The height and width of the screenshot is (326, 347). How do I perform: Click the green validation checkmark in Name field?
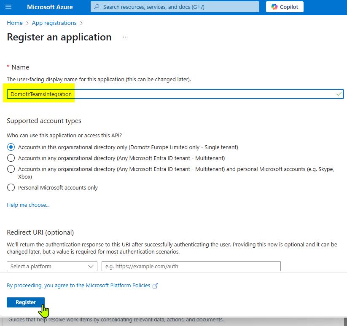click(339, 94)
